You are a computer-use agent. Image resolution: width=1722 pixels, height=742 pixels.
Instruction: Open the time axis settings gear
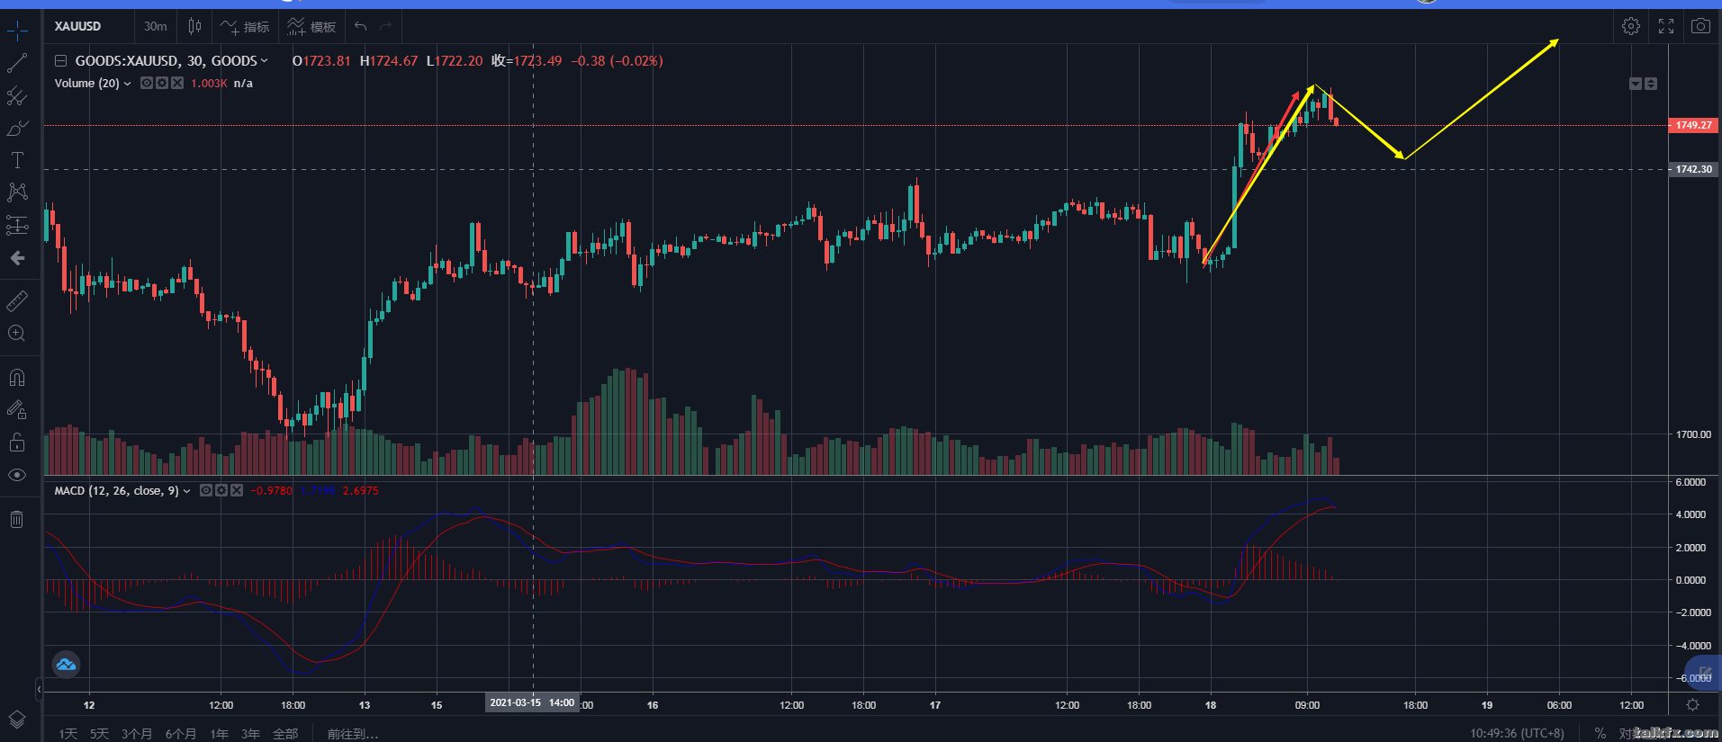pos(1693,705)
